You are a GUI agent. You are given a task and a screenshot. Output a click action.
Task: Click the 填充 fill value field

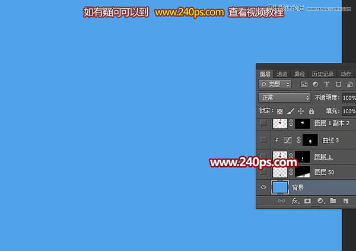point(349,111)
